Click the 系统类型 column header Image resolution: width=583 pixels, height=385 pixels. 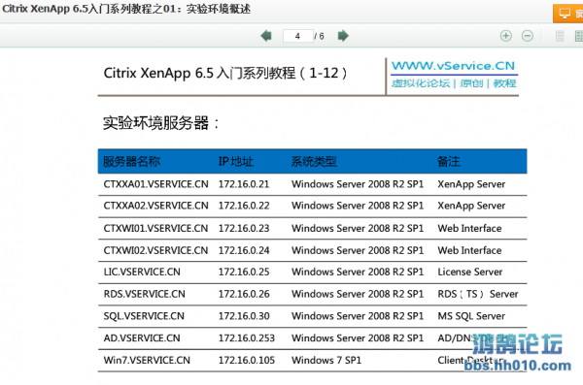pos(314,162)
